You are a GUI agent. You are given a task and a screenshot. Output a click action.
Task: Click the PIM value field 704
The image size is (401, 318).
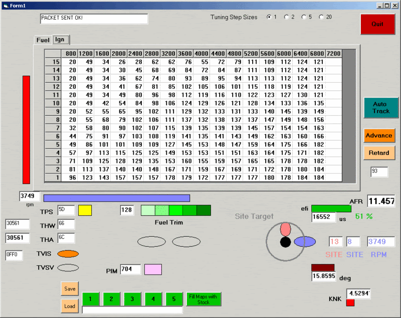[x=130, y=269]
